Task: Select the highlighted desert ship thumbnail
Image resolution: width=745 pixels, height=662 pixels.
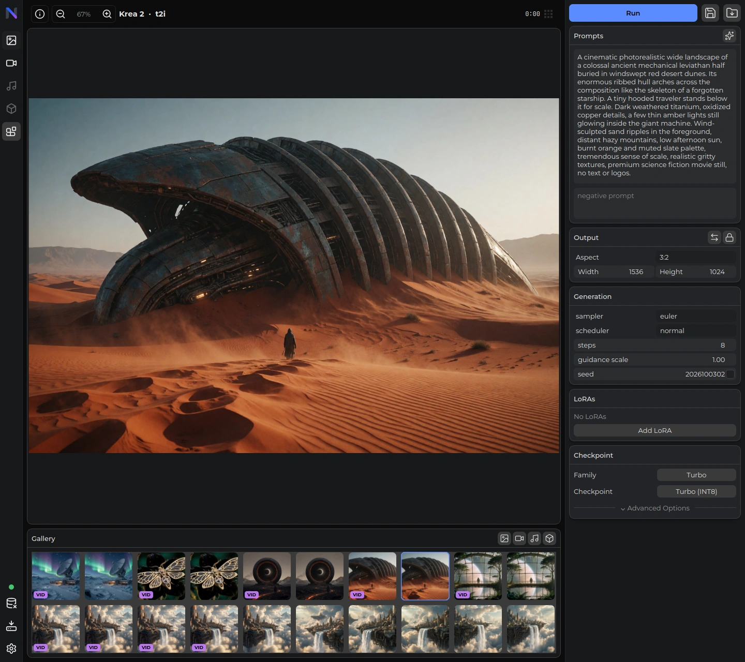Action: click(x=425, y=576)
